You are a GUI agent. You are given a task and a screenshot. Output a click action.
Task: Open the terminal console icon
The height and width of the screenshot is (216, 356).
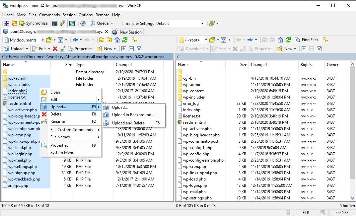click(x=54, y=23)
